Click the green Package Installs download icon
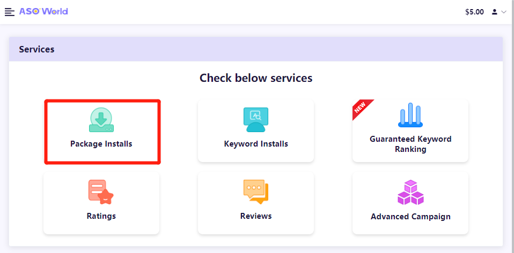The height and width of the screenshot is (253, 514). coord(101,120)
